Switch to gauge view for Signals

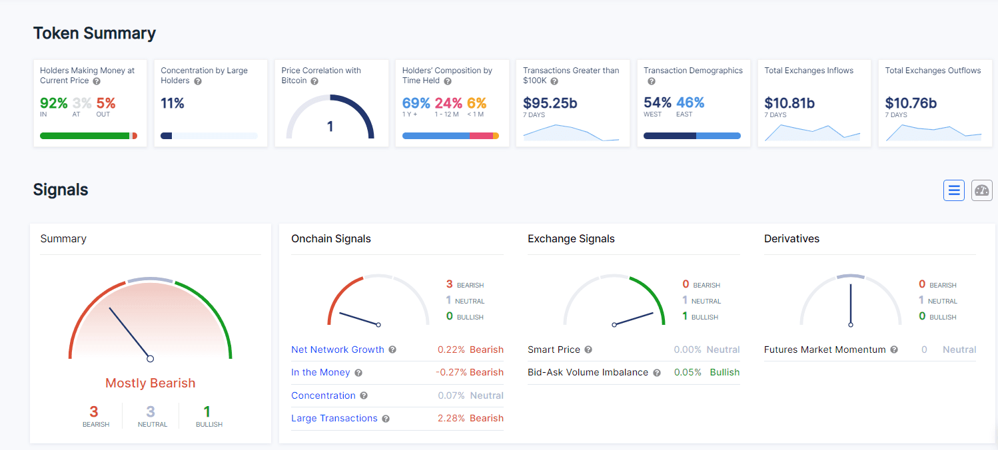click(x=981, y=190)
